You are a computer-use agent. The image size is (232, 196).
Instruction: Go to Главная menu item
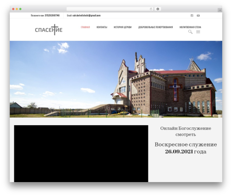(85, 27)
